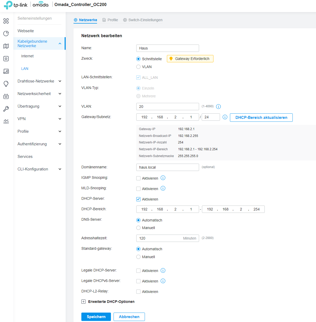
Task: Click the DHCP range end IP field
Action: [x=233, y=209]
